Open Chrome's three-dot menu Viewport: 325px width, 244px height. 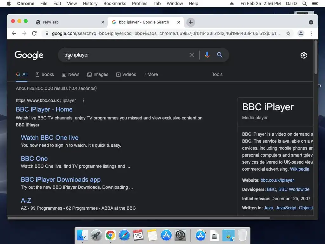point(311,33)
